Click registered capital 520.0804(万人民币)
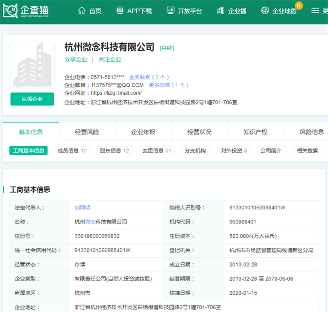 [253, 236]
